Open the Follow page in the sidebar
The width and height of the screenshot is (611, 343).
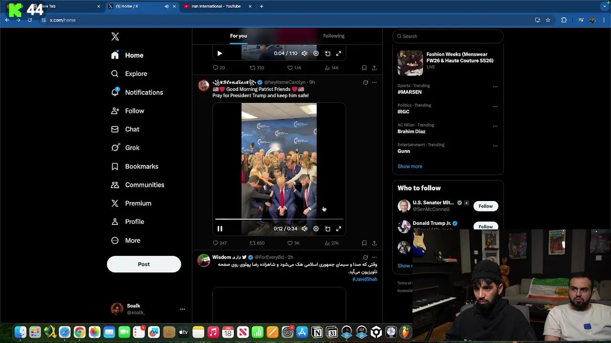pyautogui.click(x=127, y=111)
